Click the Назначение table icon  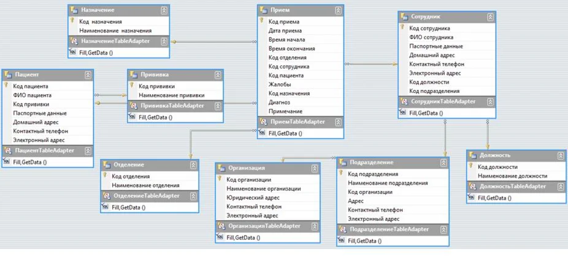click(x=74, y=10)
